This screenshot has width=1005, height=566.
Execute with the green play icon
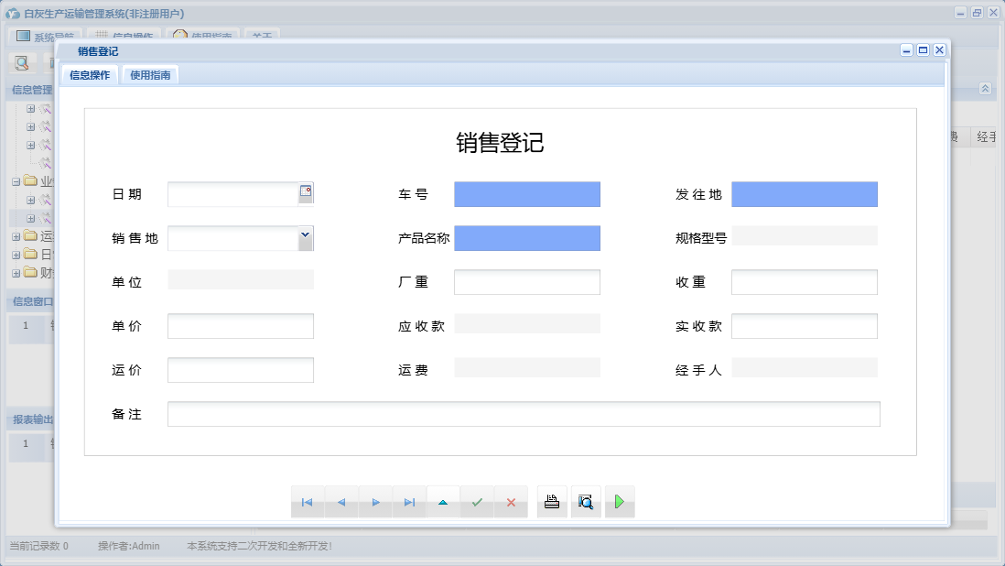click(x=620, y=501)
